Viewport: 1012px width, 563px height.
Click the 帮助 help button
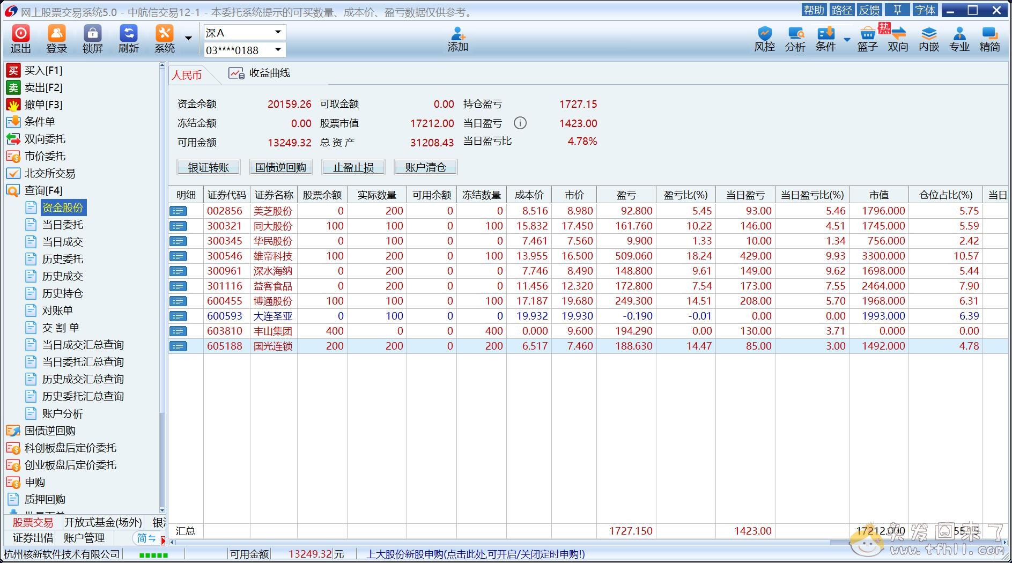pyautogui.click(x=814, y=10)
